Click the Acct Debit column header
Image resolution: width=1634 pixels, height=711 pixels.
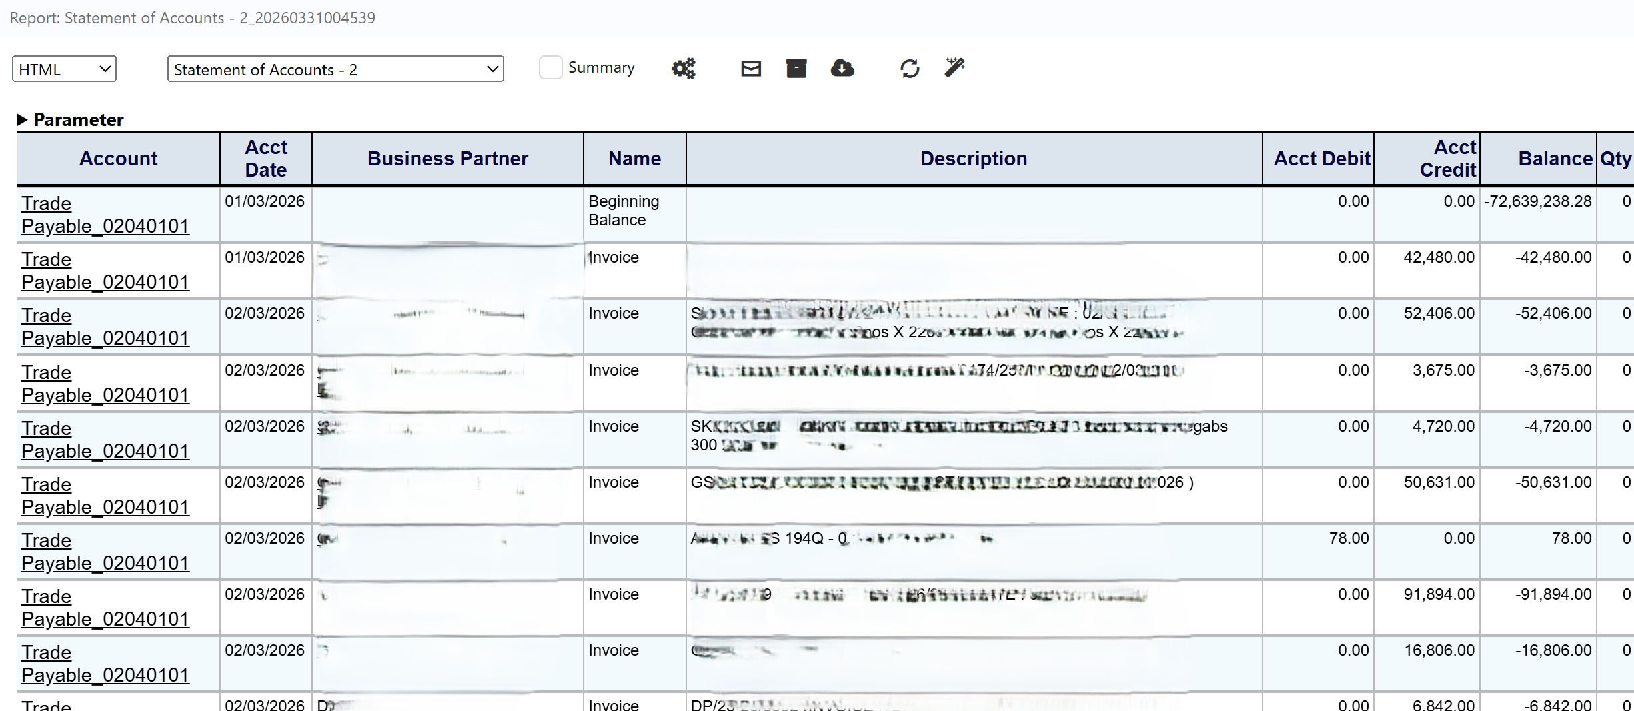pyautogui.click(x=1321, y=159)
